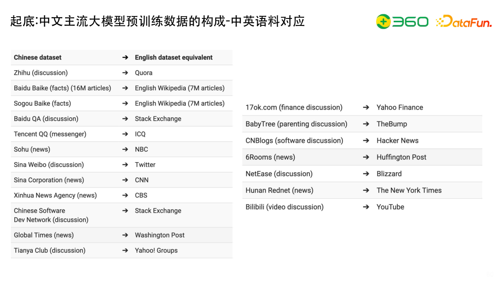Image resolution: width=499 pixels, height=281 pixels.
Task: Click the 'Huffington Post' cell
Action: click(402, 157)
